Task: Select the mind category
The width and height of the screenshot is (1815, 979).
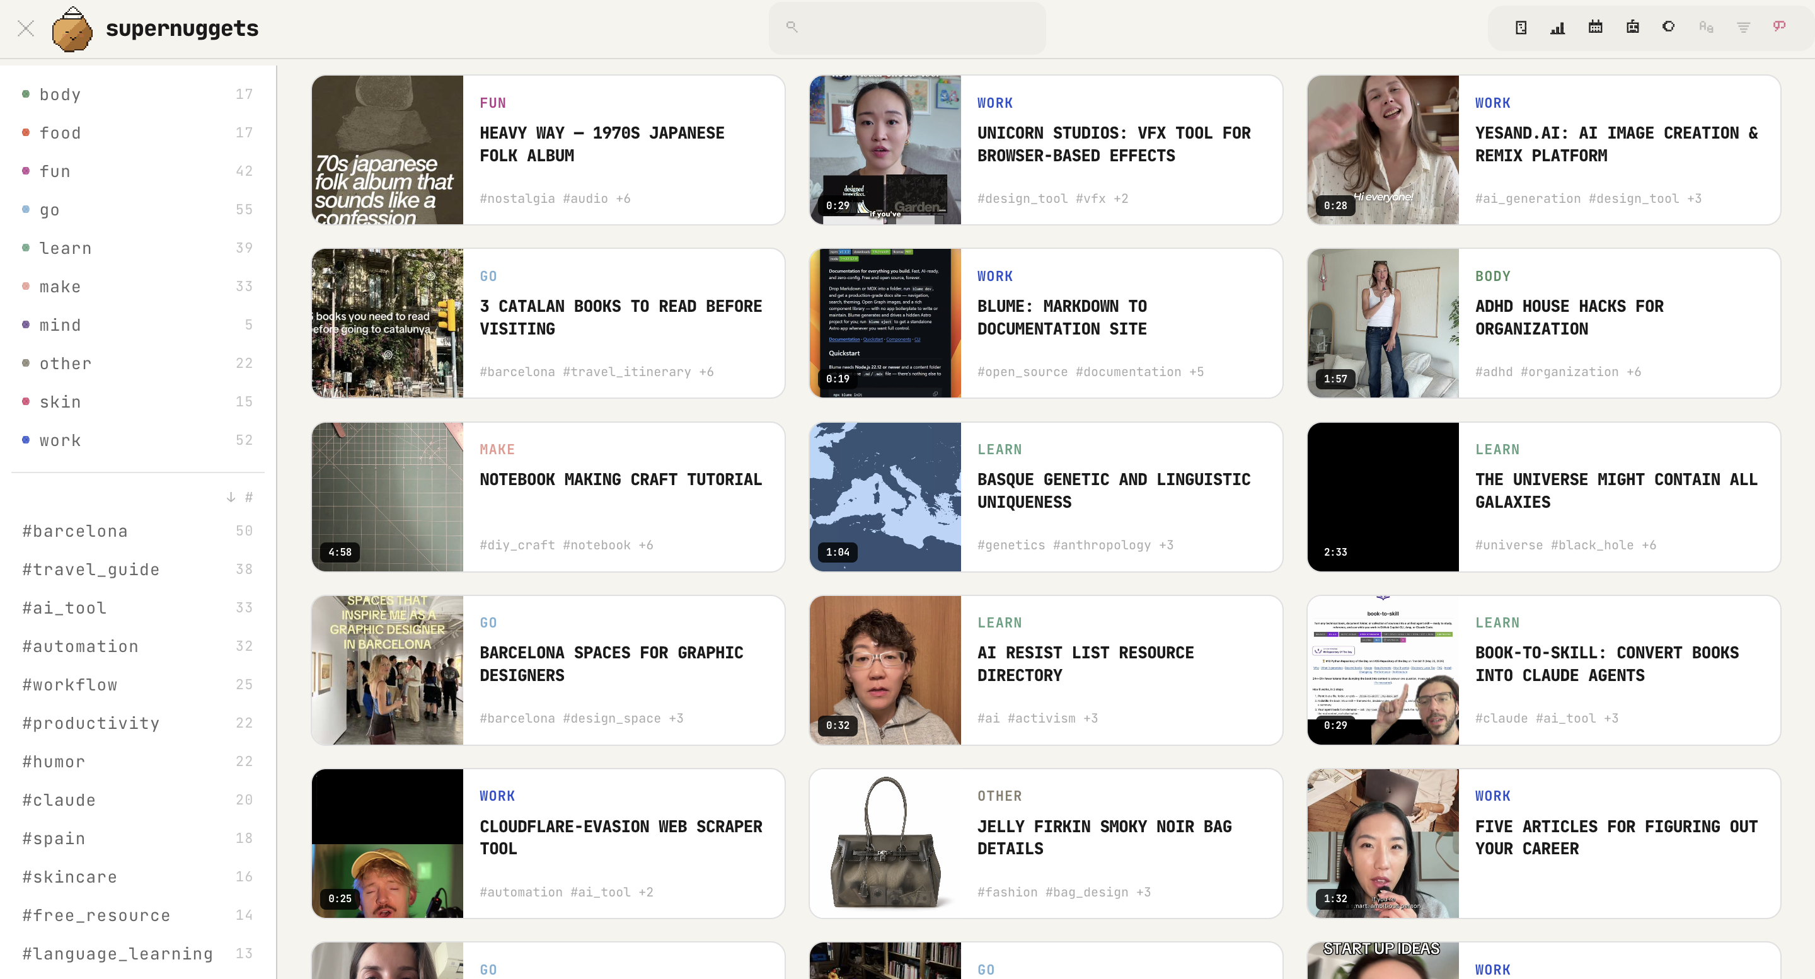Action: [137, 324]
